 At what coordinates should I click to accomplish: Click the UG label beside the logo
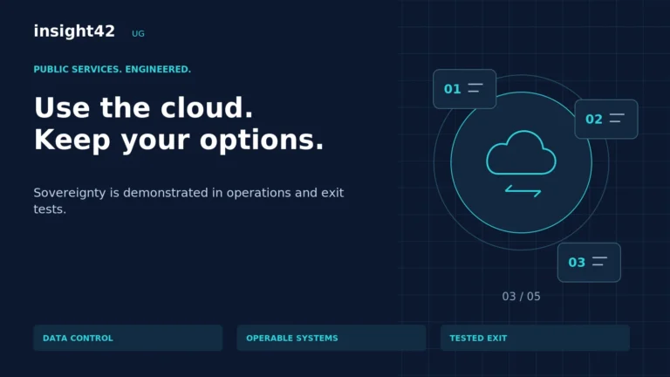pyautogui.click(x=138, y=34)
